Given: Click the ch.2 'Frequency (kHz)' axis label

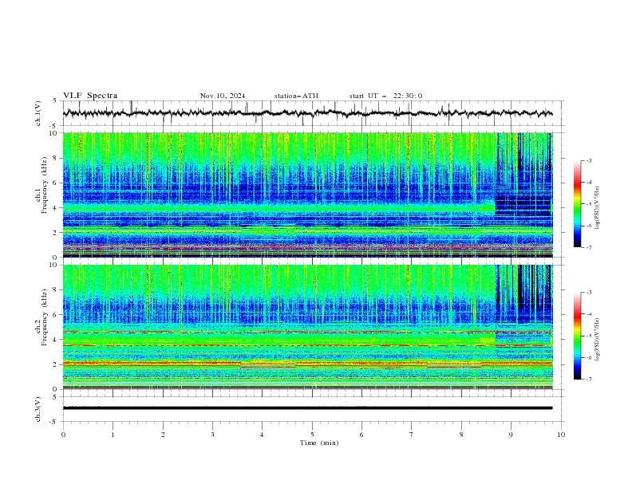Looking at the screenshot, I should click(x=45, y=317).
